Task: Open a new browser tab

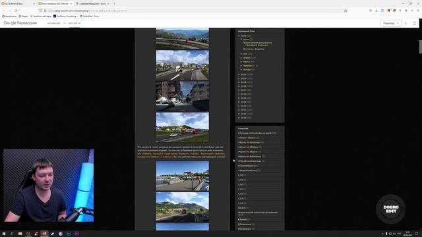Action: pyautogui.click(x=114, y=4)
